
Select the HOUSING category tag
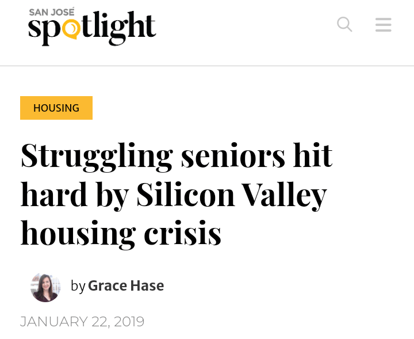coord(56,108)
